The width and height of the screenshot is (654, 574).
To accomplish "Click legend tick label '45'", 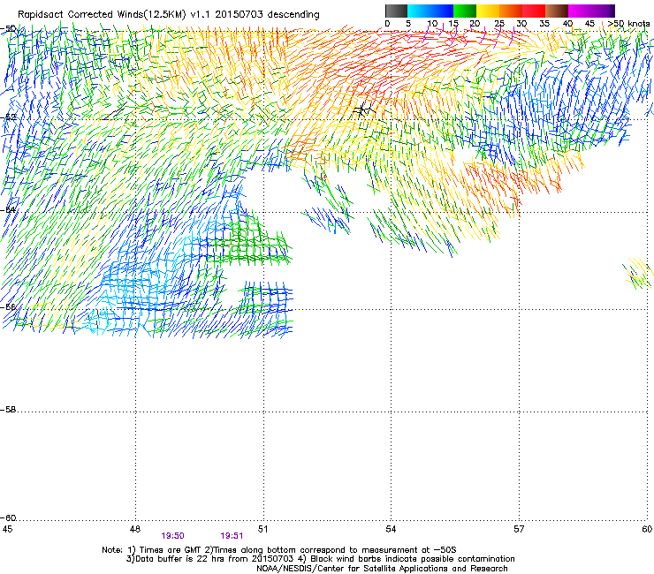I will pyautogui.click(x=589, y=24).
